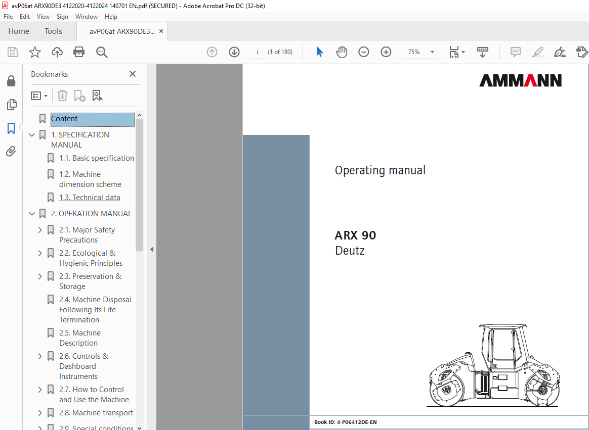Expand 2.6. Controls & Dashboard Instruments

[x=40, y=356]
